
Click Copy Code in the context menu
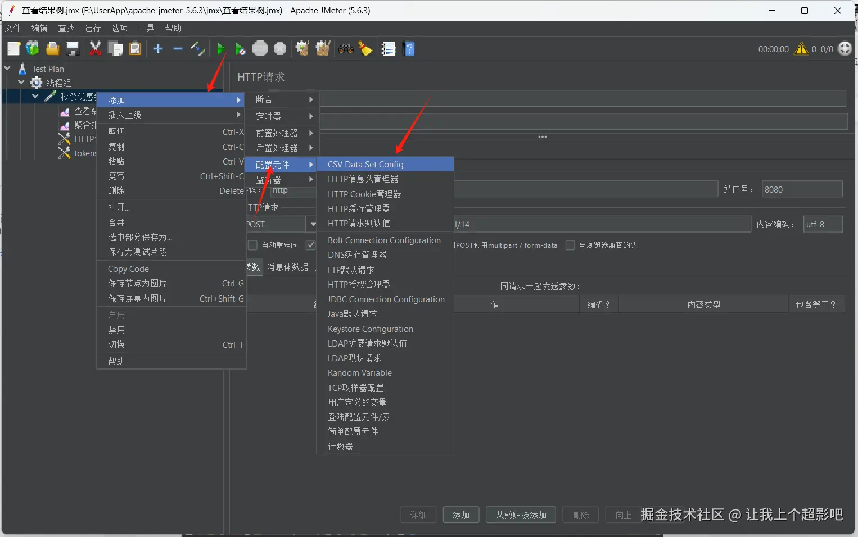tap(171, 268)
